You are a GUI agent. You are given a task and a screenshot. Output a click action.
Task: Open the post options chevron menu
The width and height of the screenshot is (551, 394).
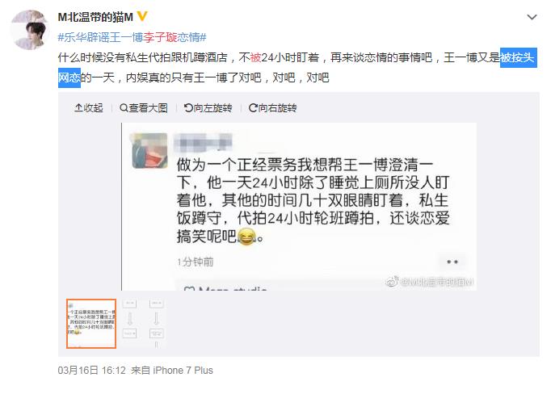click(532, 17)
